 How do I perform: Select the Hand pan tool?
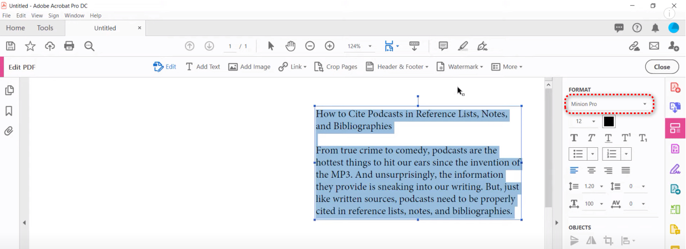(x=290, y=46)
